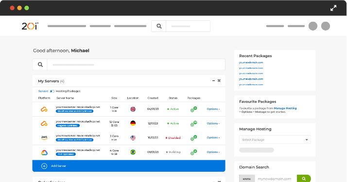The image size is (347, 182).
Task: Click the Created column header
Action: tap(153, 98)
